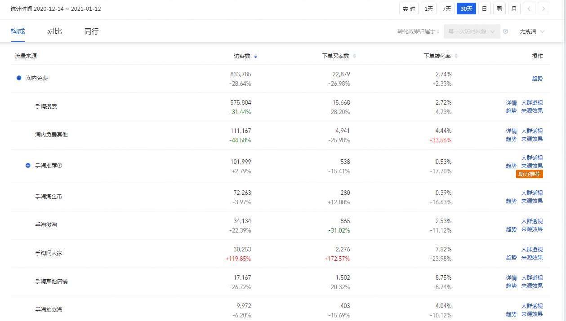Open 详情 for 手淘其他店铺 row
Image resolution: width=566 pixels, height=321 pixels.
(x=511, y=278)
